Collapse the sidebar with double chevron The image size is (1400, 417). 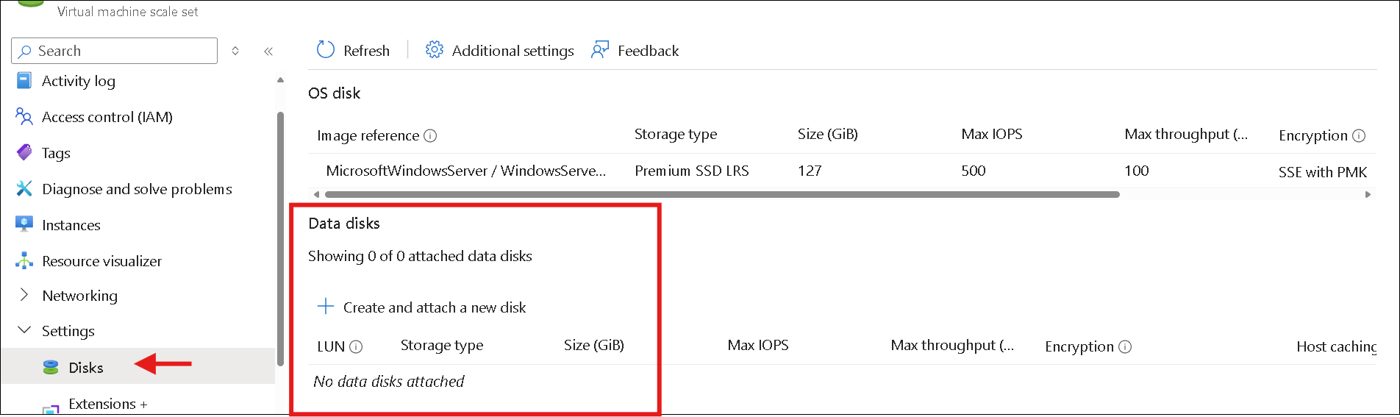[268, 51]
